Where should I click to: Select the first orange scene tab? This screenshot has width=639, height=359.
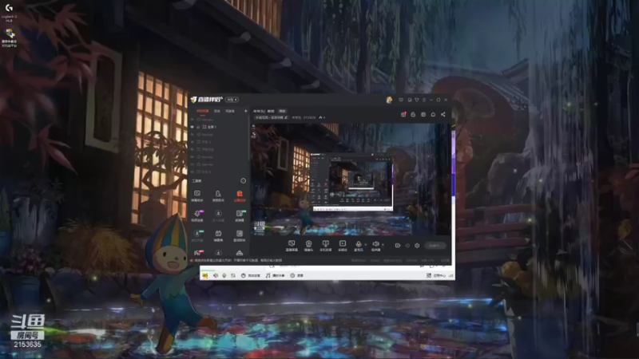(203, 111)
